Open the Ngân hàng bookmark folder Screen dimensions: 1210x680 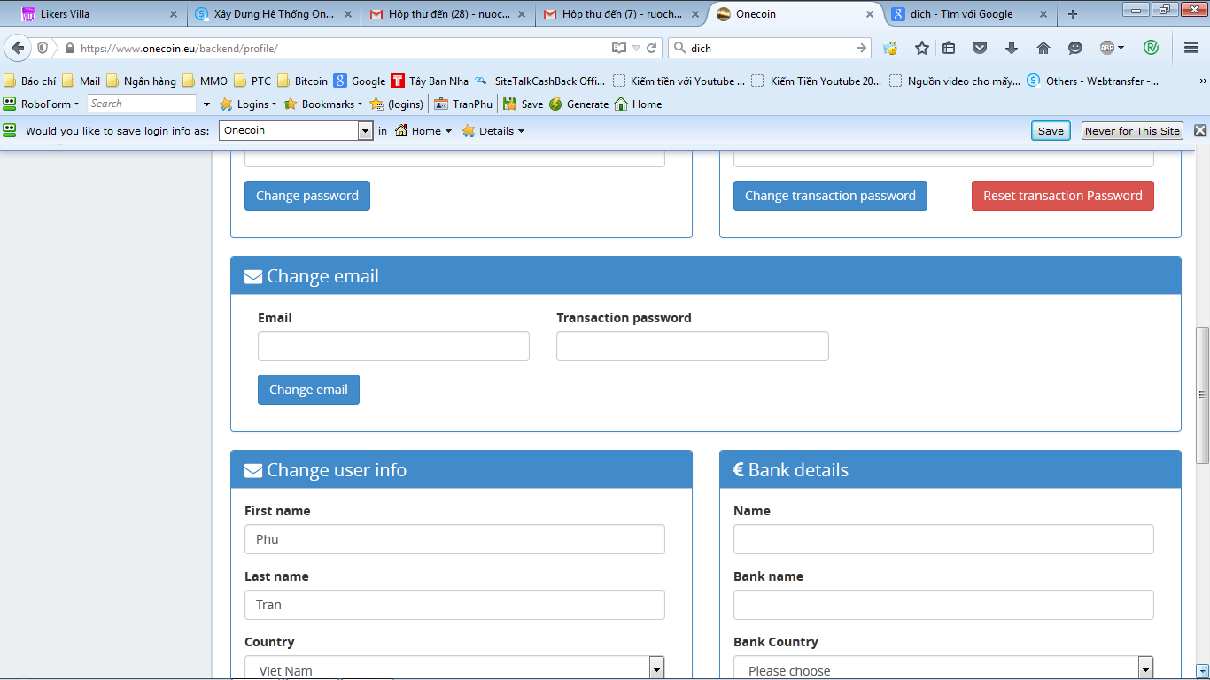[141, 81]
